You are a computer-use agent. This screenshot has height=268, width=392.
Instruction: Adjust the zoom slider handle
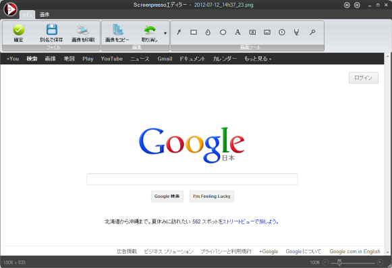339,262
